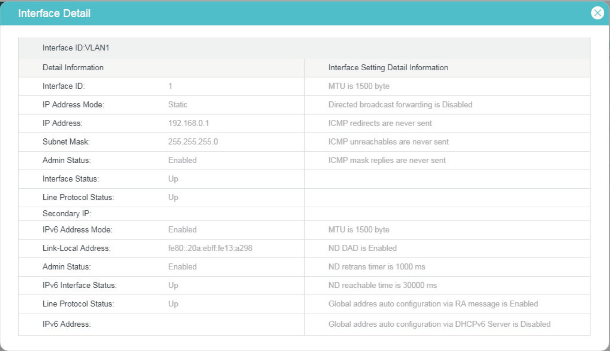Click the Line Protocol Status label above IPv6 Address
This screenshot has height=351, width=610.
point(78,304)
